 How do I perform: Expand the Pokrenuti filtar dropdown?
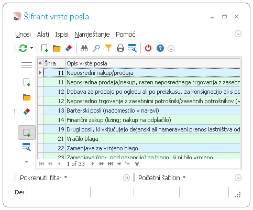65,178
